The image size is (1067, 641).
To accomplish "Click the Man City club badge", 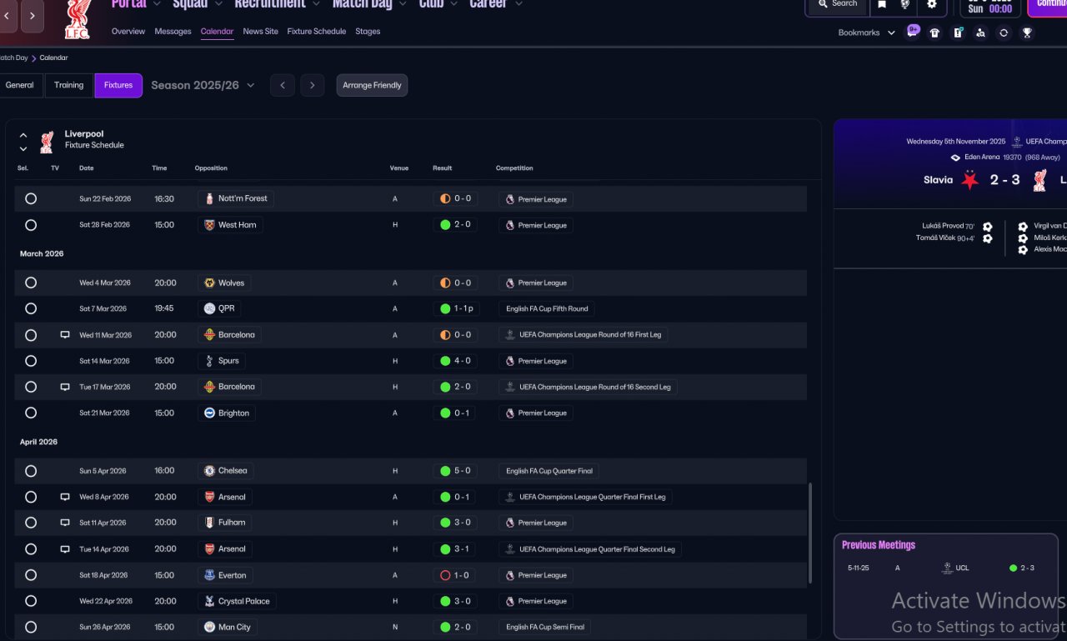I will point(209,627).
